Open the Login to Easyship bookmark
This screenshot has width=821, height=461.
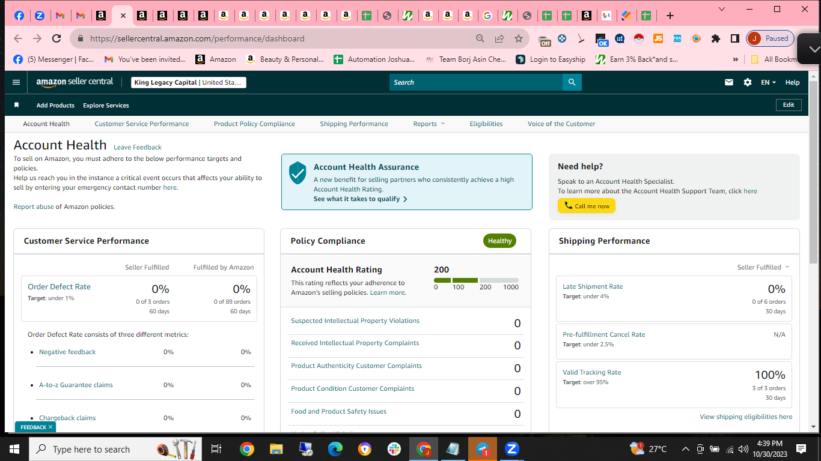[x=551, y=59]
